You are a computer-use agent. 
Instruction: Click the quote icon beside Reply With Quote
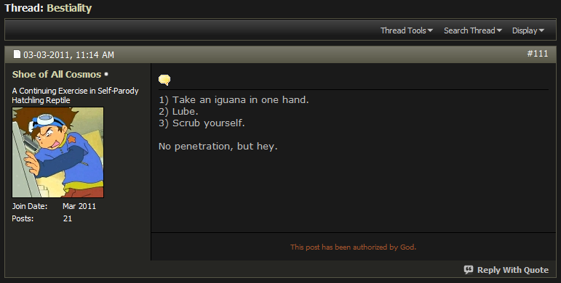click(x=469, y=270)
